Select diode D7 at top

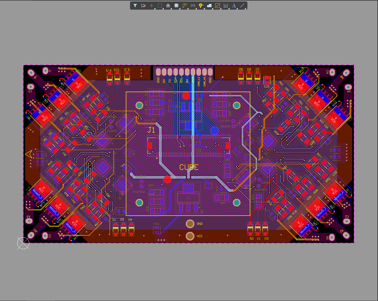(257, 78)
